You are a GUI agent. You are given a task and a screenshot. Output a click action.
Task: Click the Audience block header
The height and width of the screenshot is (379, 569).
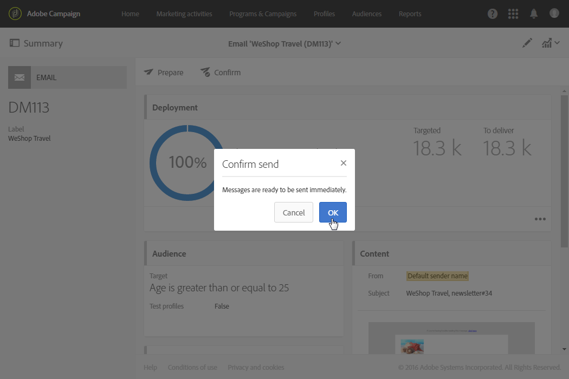(x=244, y=253)
